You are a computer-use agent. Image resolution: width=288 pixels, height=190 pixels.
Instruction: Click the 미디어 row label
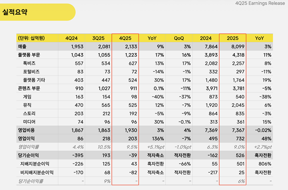(29, 122)
